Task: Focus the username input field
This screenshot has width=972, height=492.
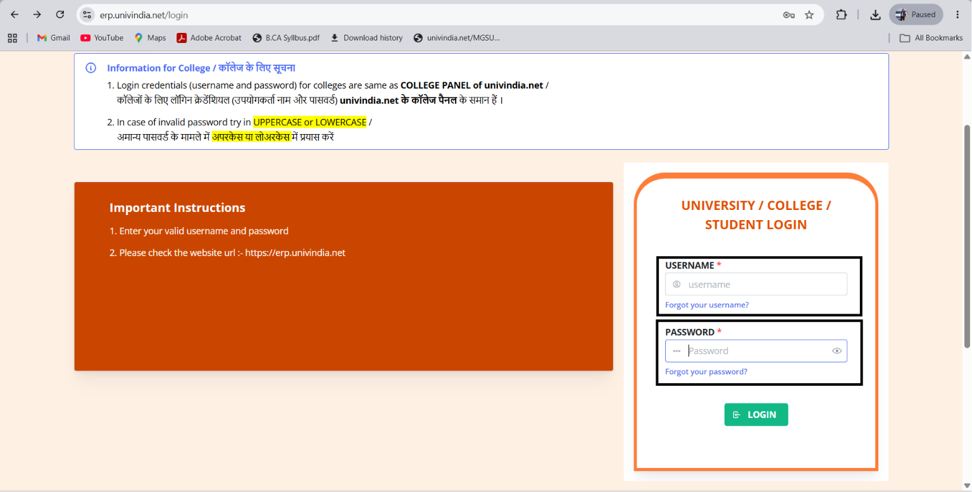Action: (x=756, y=284)
